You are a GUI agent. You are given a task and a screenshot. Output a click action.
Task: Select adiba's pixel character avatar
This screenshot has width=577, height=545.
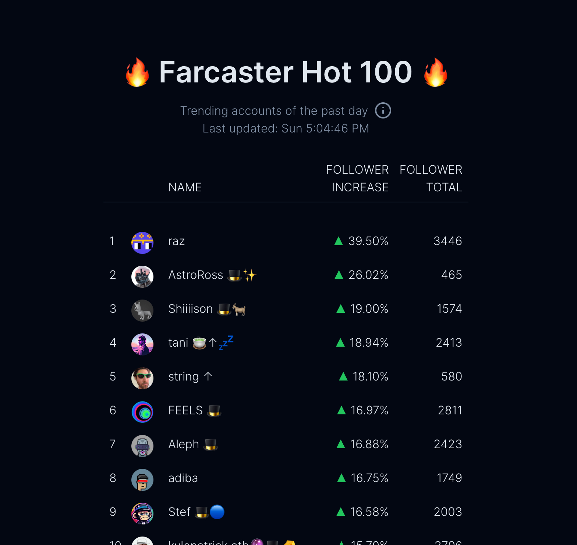coord(142,480)
